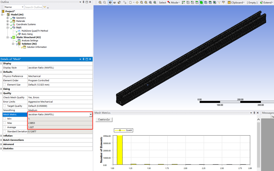The height and width of the screenshot is (171, 274).
Task: Click the Select label in toolbar
Action: click(x=162, y=3)
